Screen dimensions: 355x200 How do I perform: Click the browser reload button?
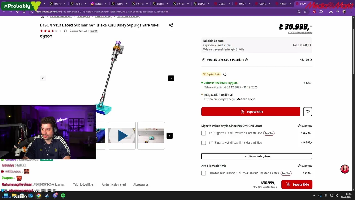[17, 12]
